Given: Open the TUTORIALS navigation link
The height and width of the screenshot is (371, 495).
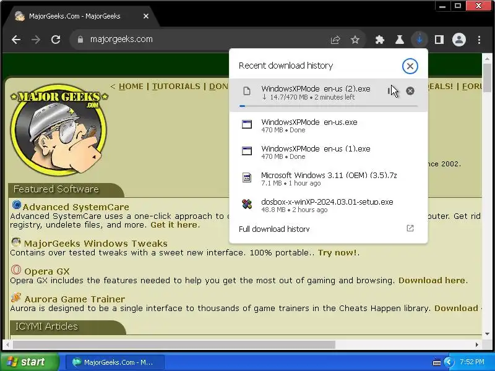Looking at the screenshot, I should coord(176,87).
